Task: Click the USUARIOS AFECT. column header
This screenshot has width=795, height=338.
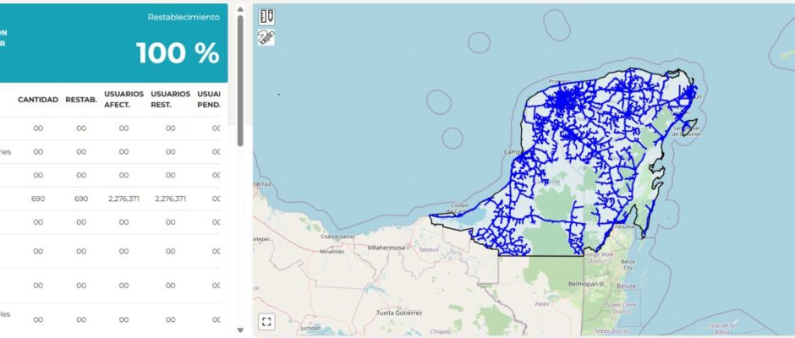Action: (x=123, y=100)
